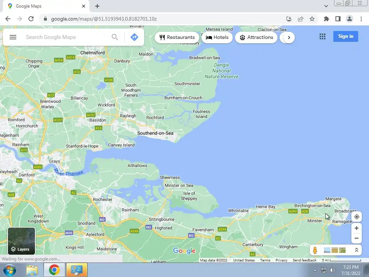Open the tab search dropdown arrow
The height and width of the screenshot is (277, 369).
point(326,6)
